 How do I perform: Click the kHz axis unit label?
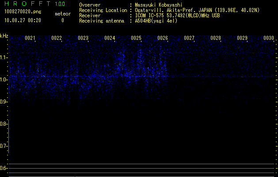tap(4, 36)
